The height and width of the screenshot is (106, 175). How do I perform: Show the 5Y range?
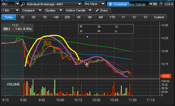(146, 17)
